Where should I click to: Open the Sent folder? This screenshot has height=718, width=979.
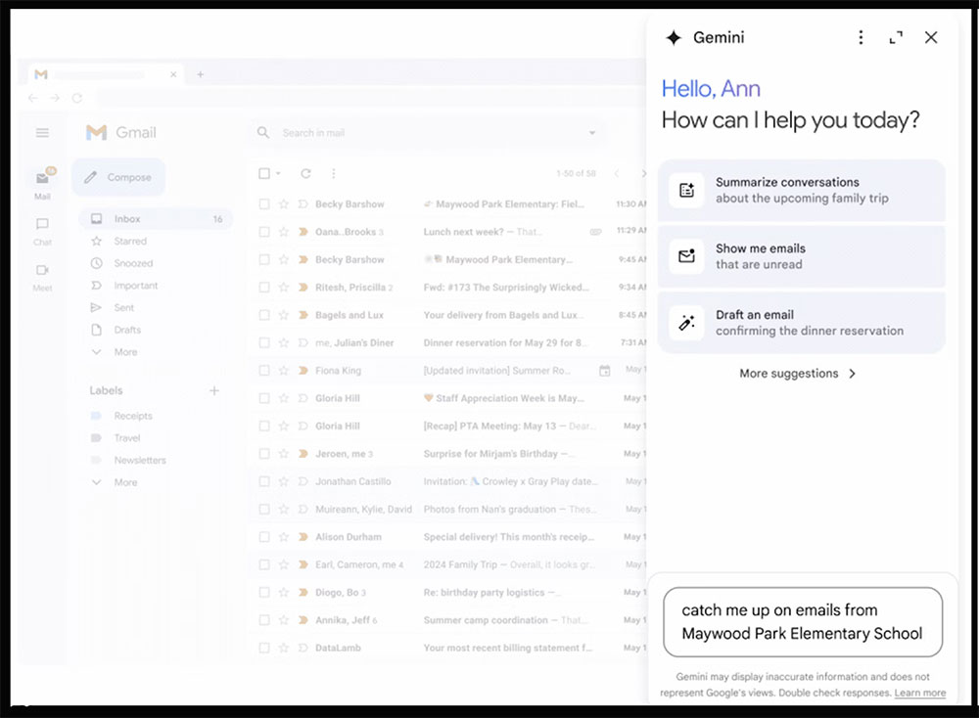pyautogui.click(x=123, y=307)
